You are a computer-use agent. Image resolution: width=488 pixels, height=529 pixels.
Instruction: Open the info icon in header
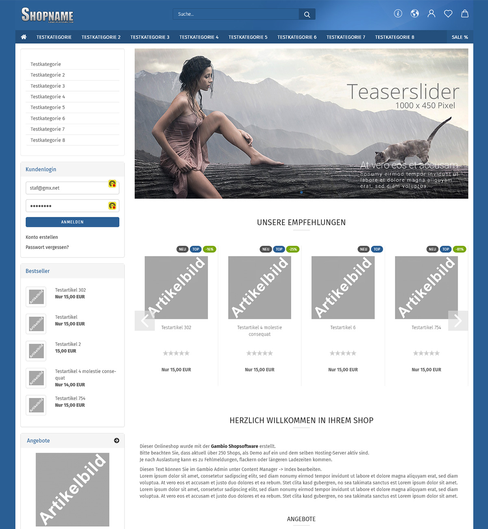click(398, 13)
